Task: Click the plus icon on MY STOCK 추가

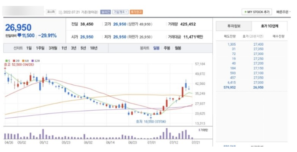Action: tap(245, 12)
